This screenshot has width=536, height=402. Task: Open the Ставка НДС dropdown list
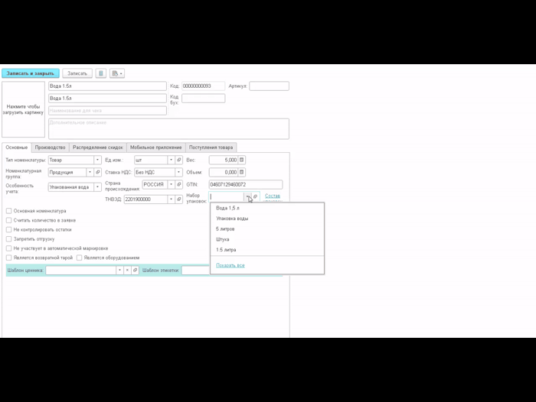tap(179, 172)
